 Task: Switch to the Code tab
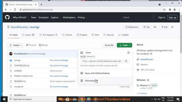(13, 35)
